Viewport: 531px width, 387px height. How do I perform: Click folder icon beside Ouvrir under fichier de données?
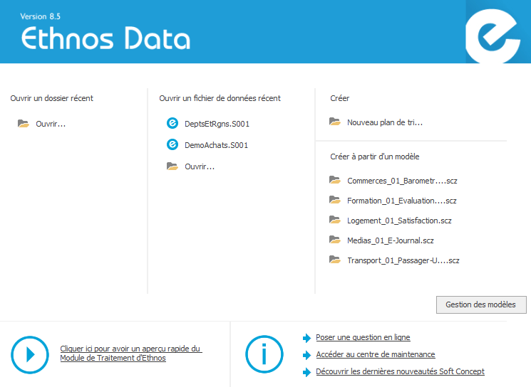click(172, 166)
